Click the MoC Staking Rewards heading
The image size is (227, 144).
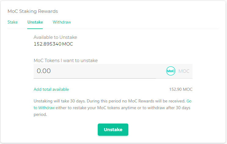tap(33, 11)
